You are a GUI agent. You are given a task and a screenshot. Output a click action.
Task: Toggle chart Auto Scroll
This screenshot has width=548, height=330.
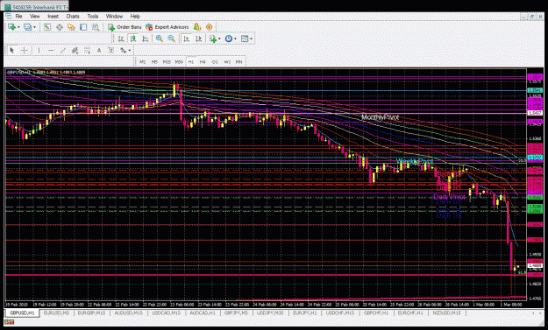click(186, 39)
